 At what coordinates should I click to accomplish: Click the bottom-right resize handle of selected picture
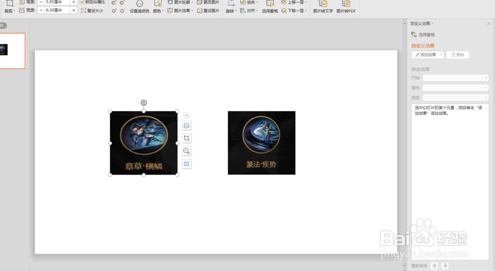(177, 175)
